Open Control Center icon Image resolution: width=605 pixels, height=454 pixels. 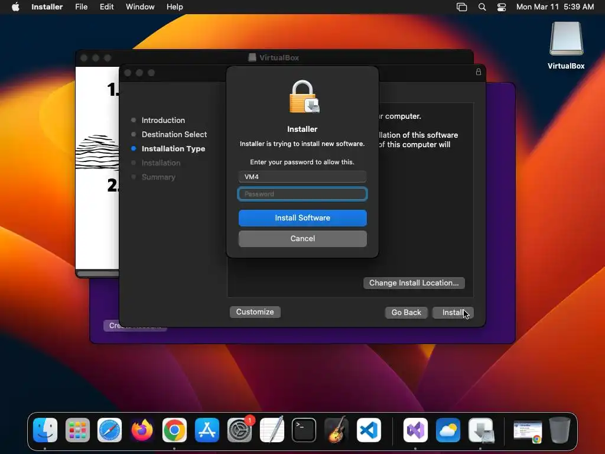(502, 7)
